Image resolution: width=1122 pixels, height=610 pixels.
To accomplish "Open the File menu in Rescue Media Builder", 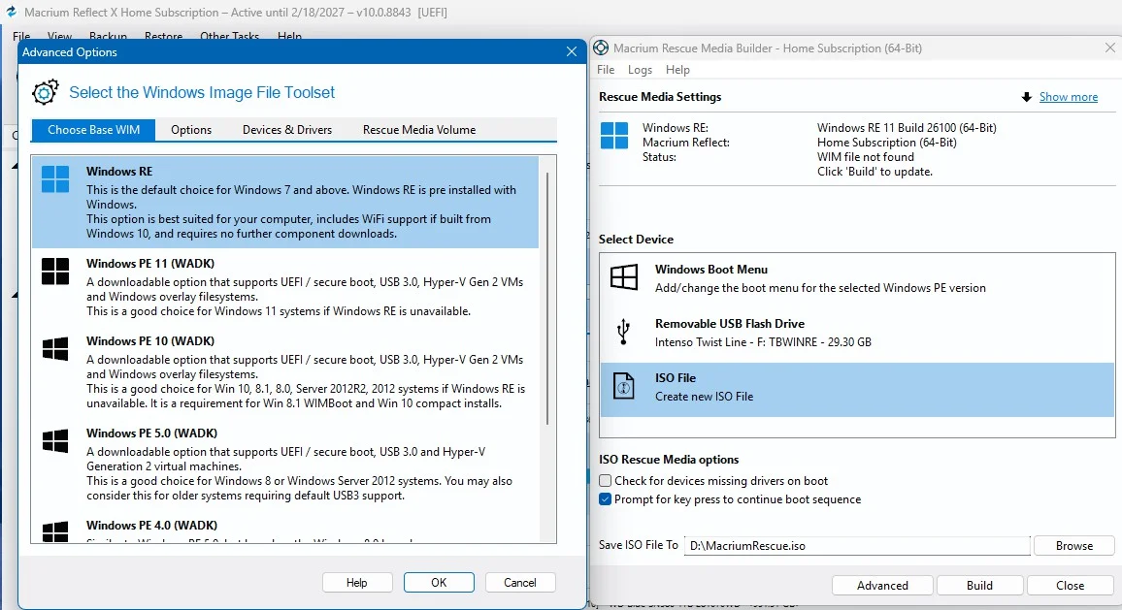I will [x=606, y=70].
